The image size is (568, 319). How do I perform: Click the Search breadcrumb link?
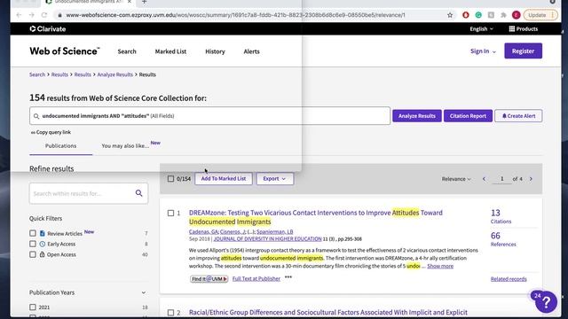[37, 74]
